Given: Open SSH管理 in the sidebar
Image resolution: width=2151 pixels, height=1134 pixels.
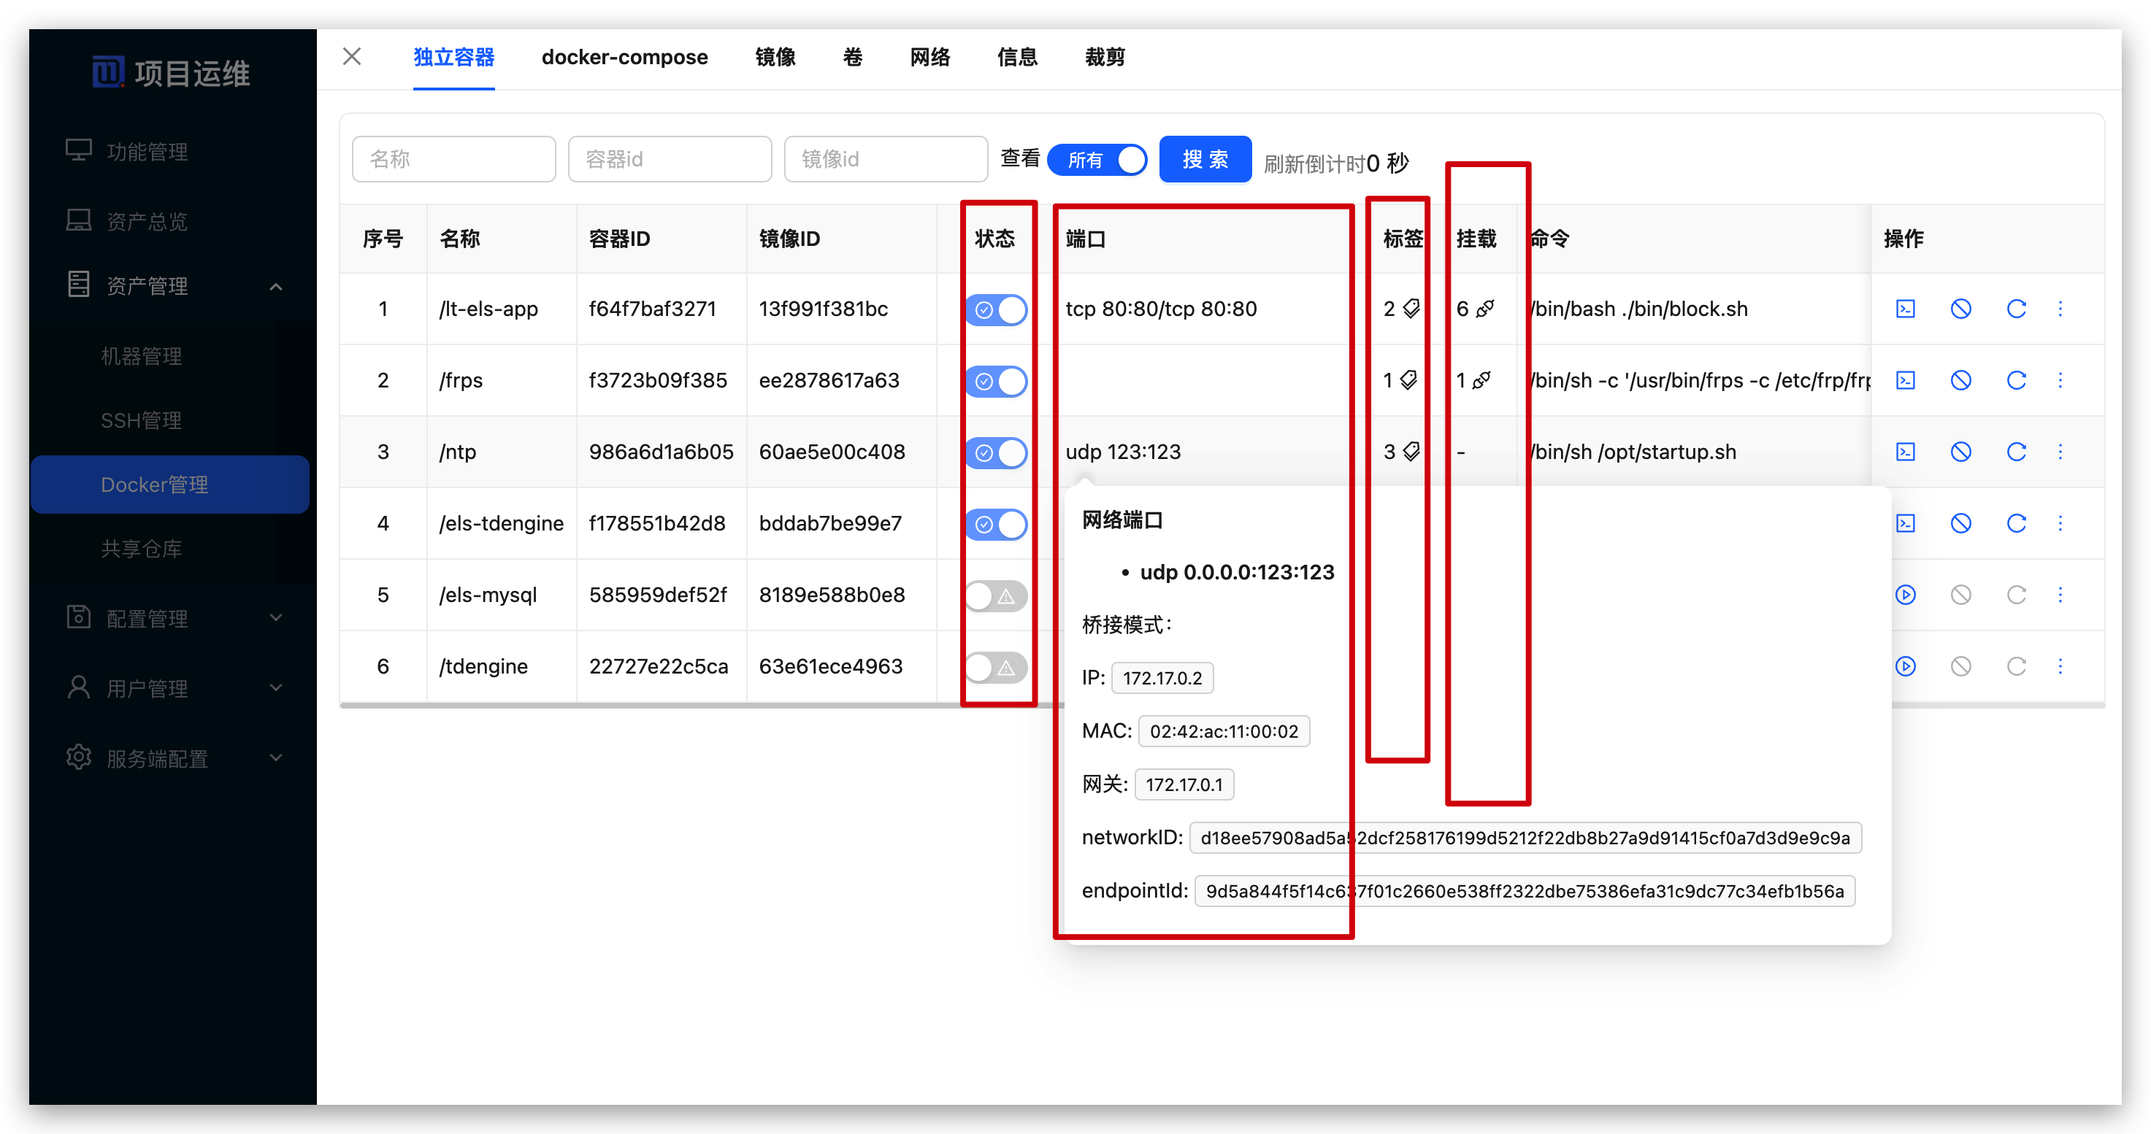Looking at the screenshot, I should click(x=141, y=420).
